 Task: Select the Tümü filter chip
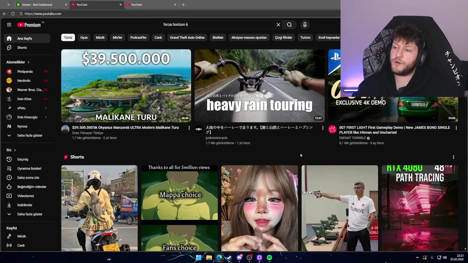[68, 38]
